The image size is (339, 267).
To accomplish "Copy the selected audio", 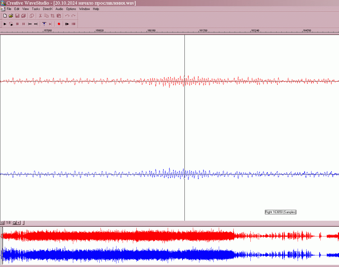I will (46, 16).
